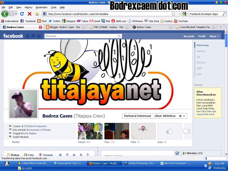Click the green Back navigation button

point(5,14)
